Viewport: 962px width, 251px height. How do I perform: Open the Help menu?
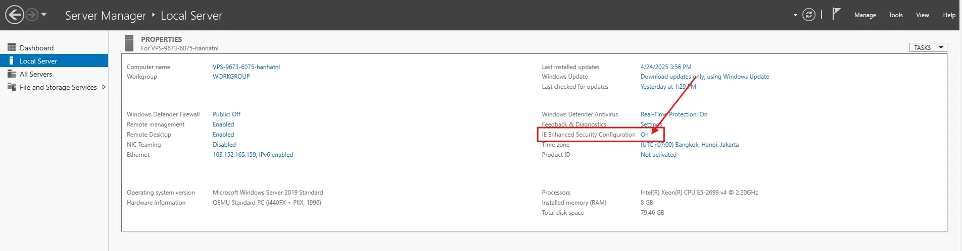tap(949, 15)
